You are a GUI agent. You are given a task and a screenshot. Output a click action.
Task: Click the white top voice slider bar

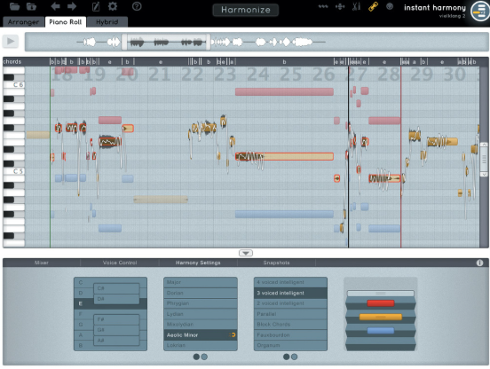pos(380,293)
